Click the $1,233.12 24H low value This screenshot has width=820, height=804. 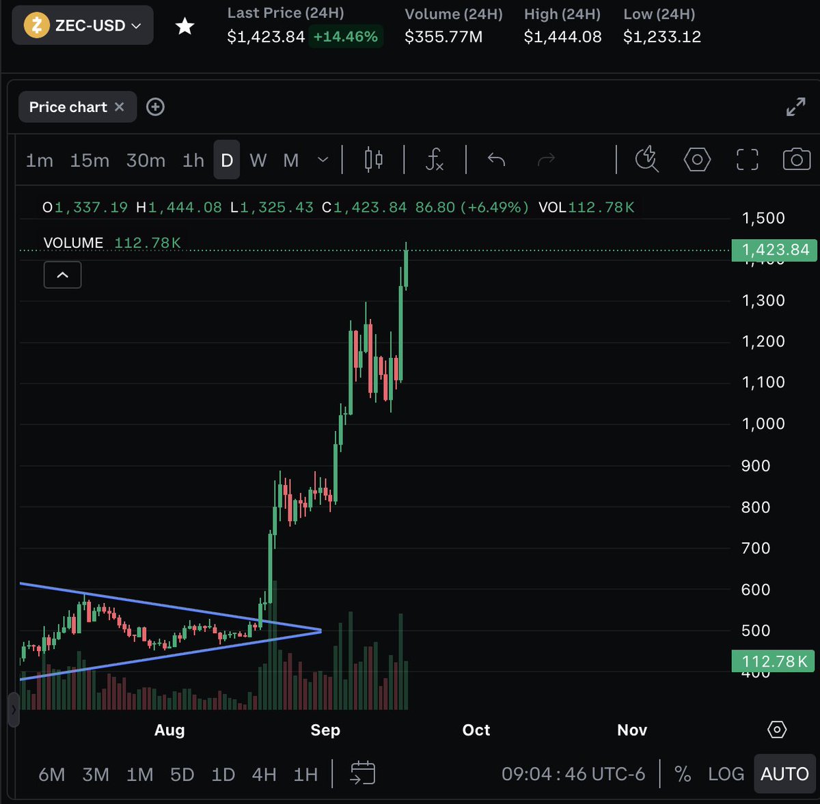(x=662, y=37)
